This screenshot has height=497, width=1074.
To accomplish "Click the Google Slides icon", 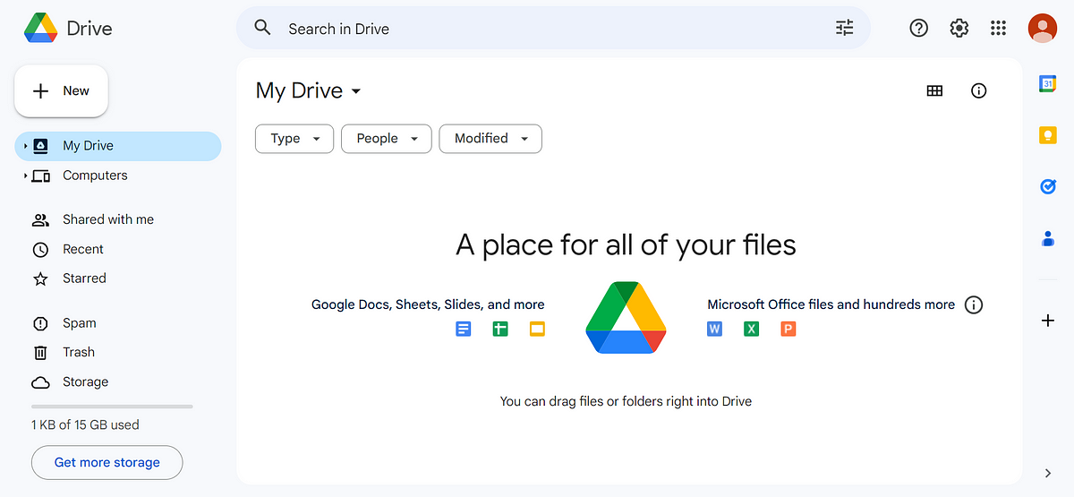I will pyautogui.click(x=537, y=329).
